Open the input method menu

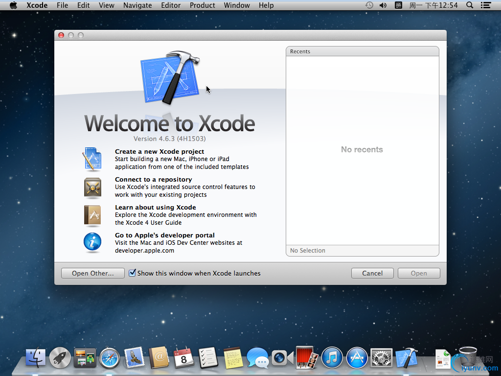398,5
